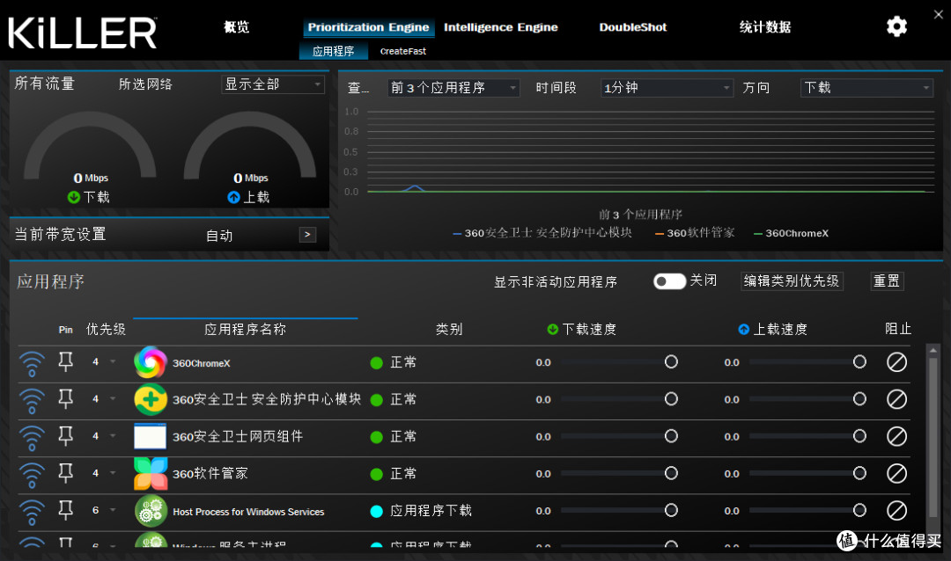Click the KiLLER logo
This screenshot has height=561, width=951.
tap(83, 33)
